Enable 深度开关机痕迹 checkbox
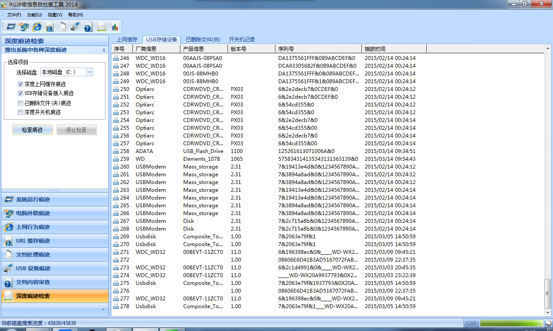The height and width of the screenshot is (331, 553). (20, 112)
